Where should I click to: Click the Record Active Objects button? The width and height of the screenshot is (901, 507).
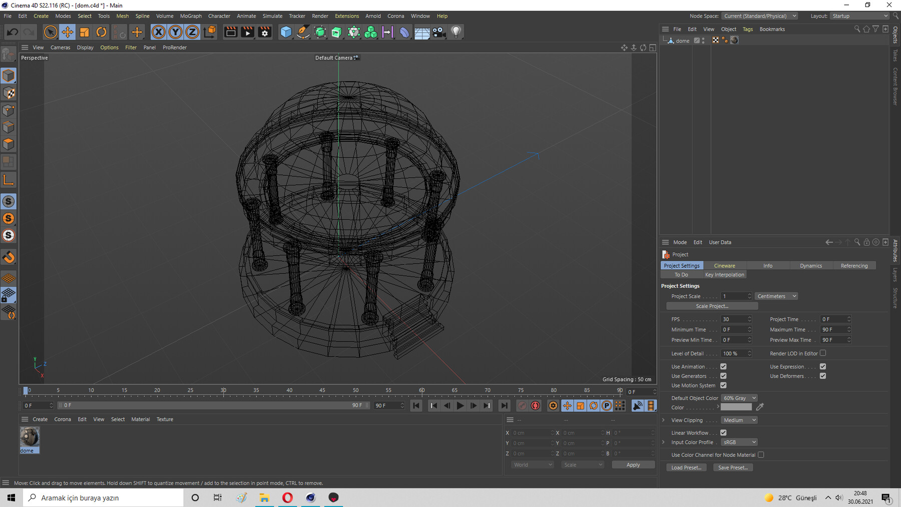pos(522,406)
